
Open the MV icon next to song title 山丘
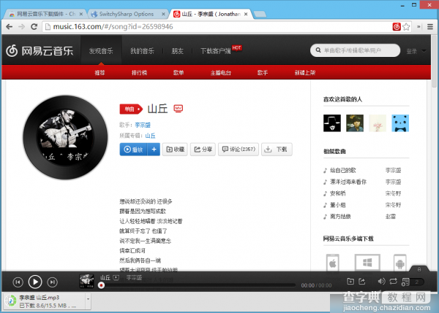[179, 108]
